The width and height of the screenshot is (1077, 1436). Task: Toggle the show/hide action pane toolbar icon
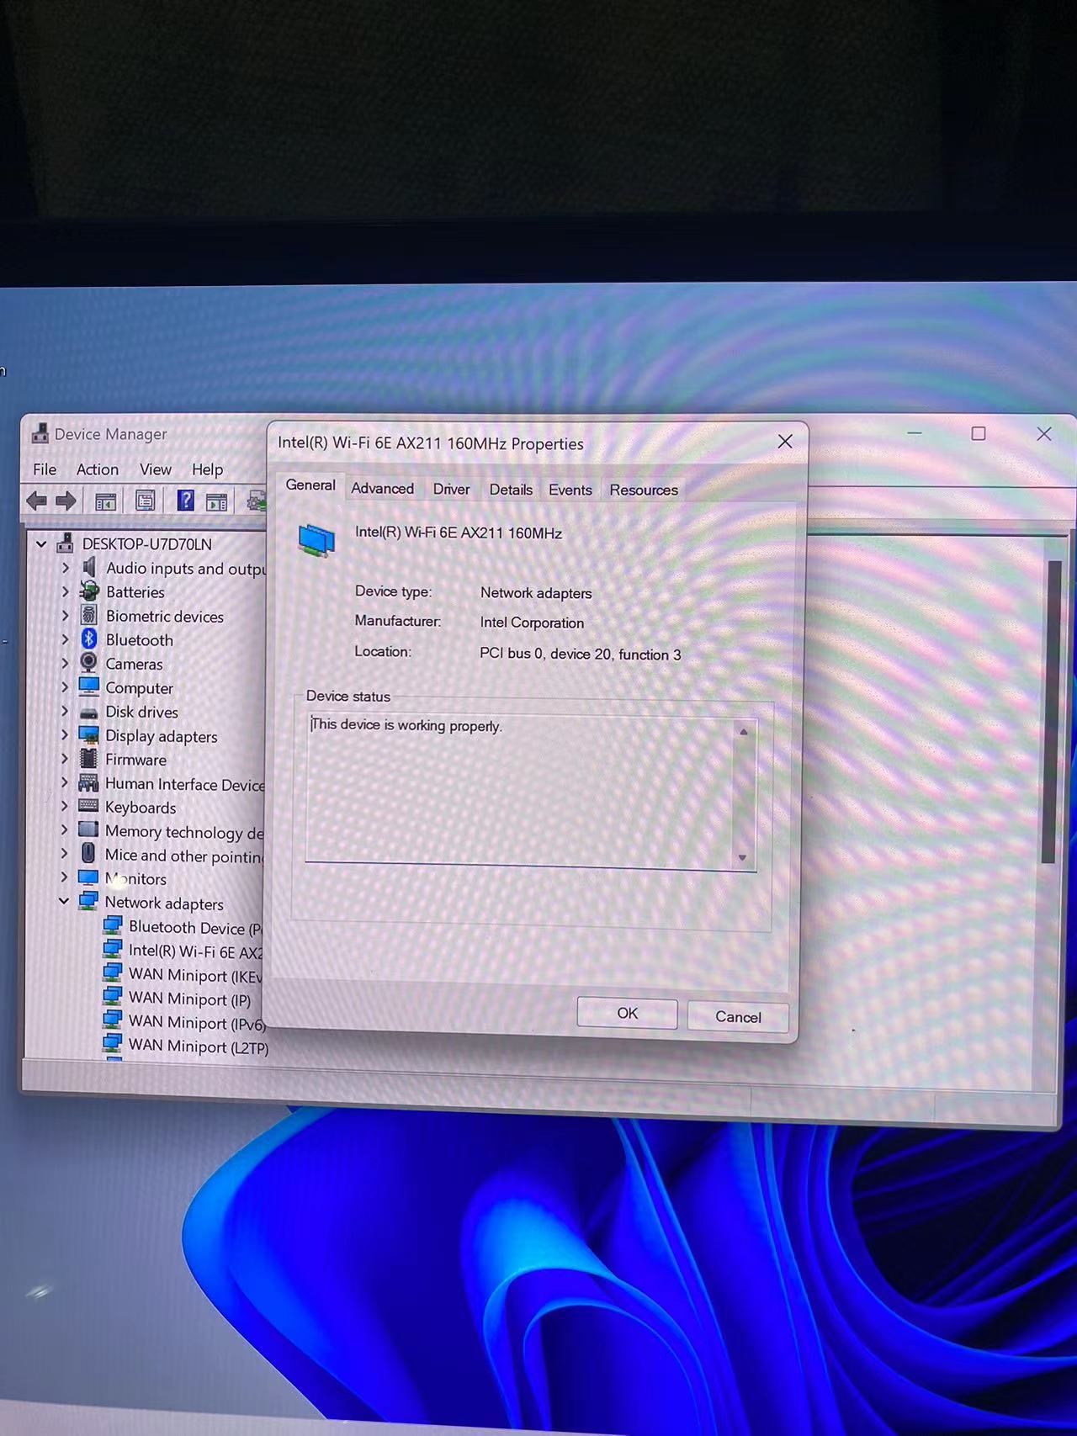click(x=217, y=502)
